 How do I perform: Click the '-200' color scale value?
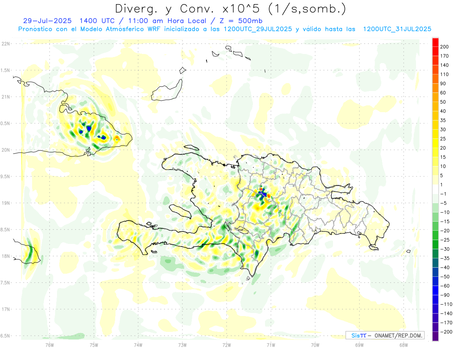(446, 331)
